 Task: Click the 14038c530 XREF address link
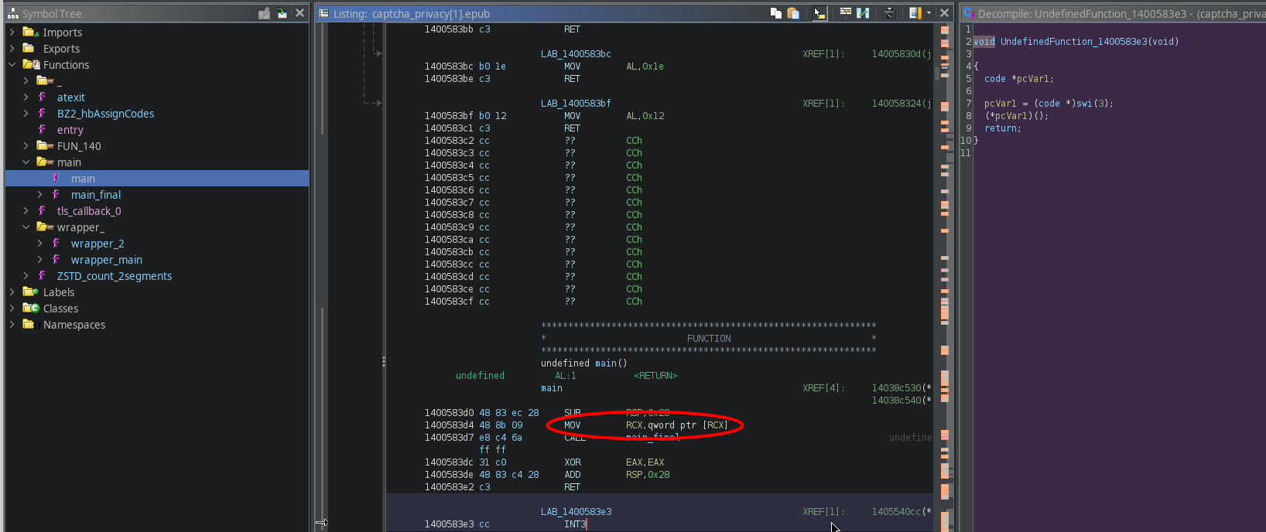tap(896, 388)
